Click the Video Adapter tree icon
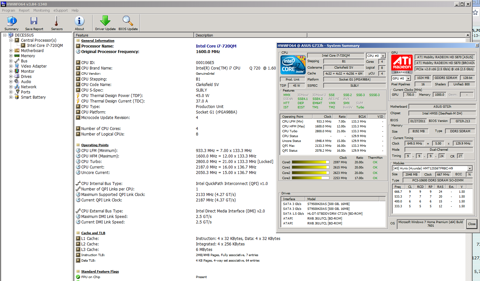This screenshot has width=480, height=281. [17, 66]
